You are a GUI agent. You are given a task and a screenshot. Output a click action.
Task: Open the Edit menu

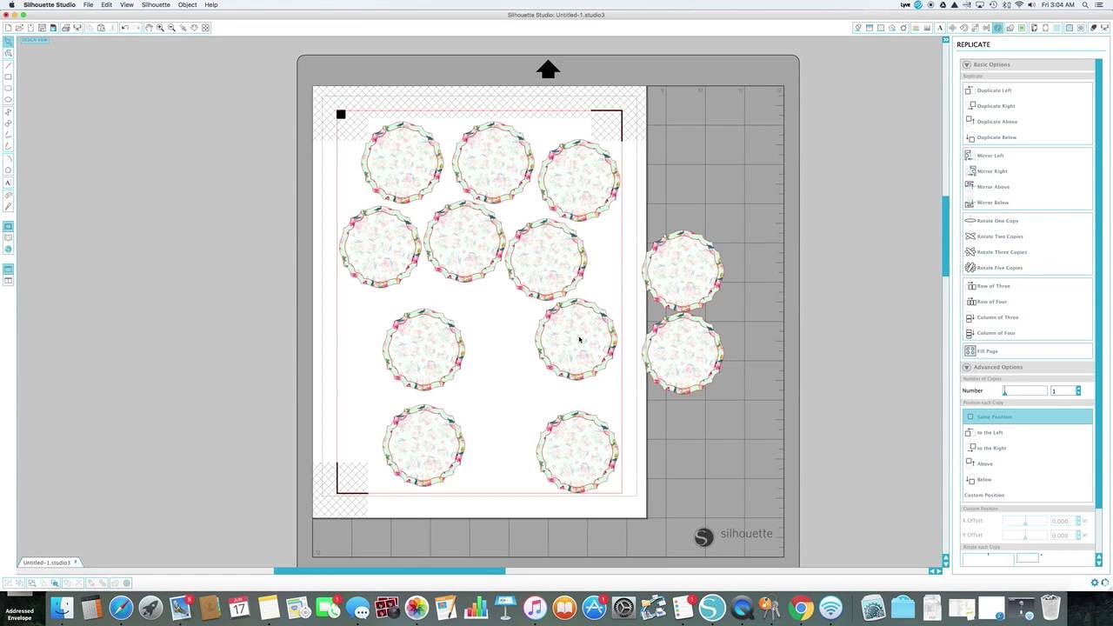coord(106,4)
